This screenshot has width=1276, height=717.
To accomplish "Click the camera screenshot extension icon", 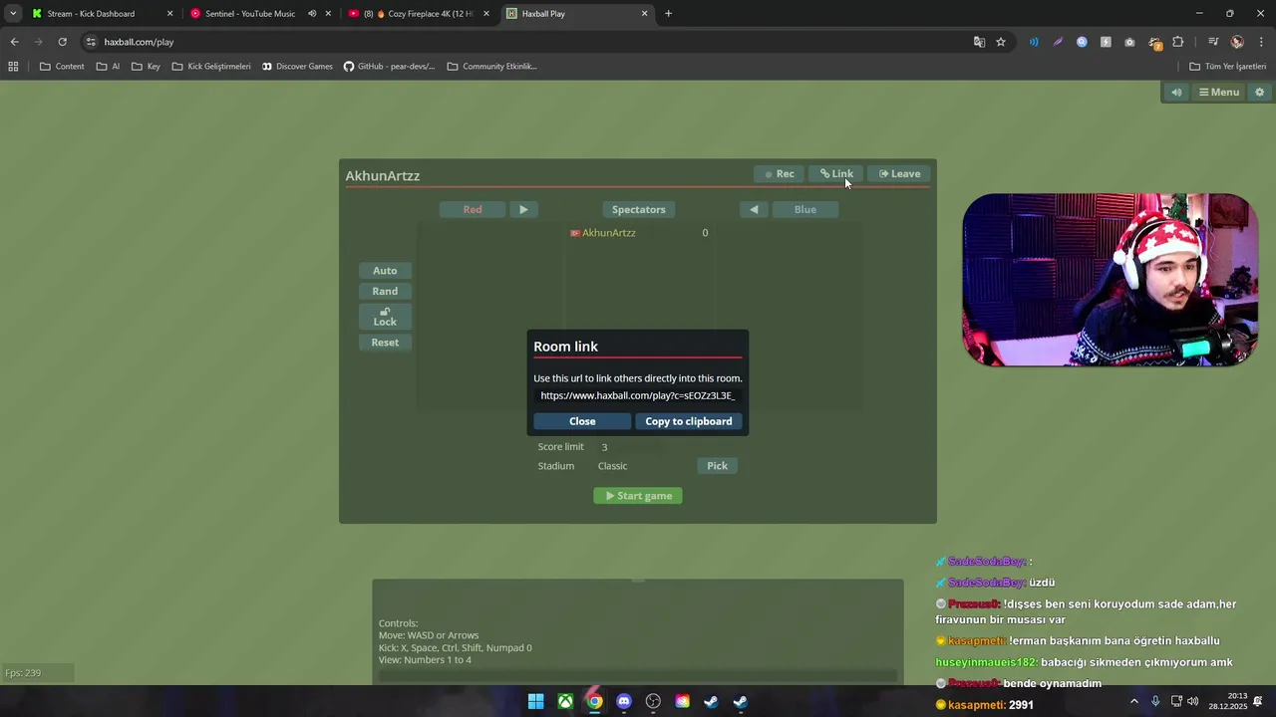I will tap(1129, 42).
